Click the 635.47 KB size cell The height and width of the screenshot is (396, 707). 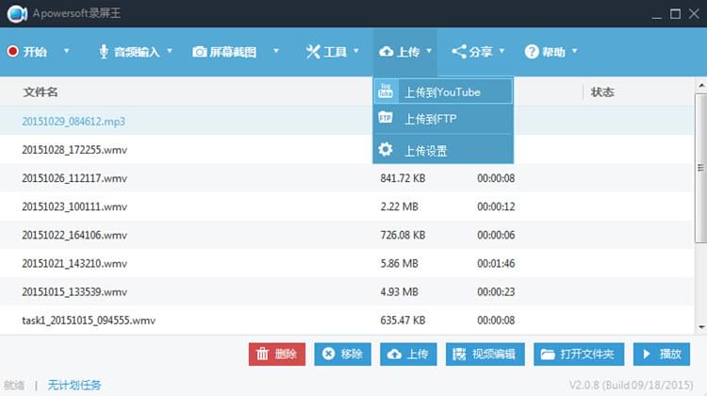[x=403, y=321]
